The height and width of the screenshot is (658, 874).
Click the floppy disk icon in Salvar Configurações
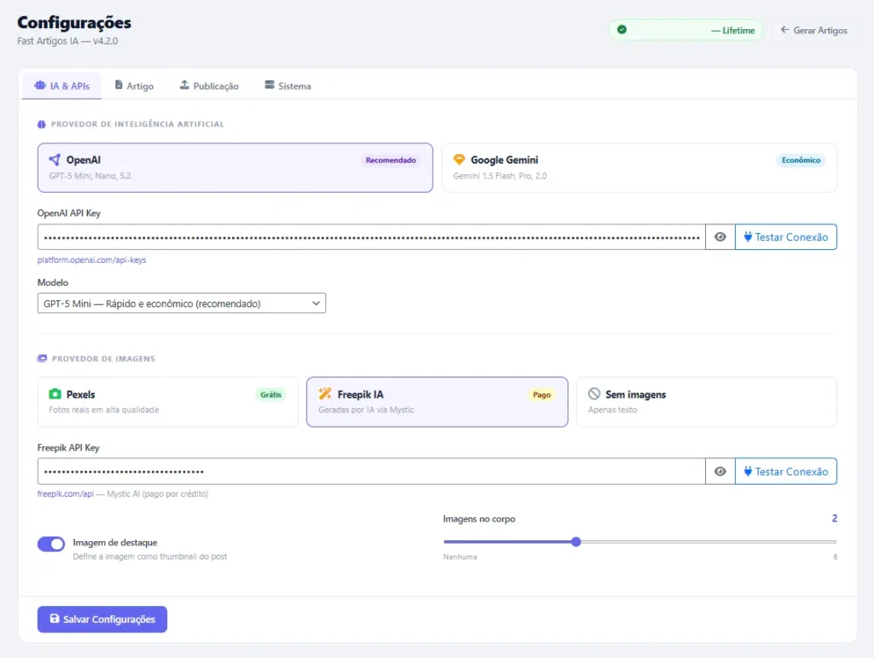click(x=55, y=619)
